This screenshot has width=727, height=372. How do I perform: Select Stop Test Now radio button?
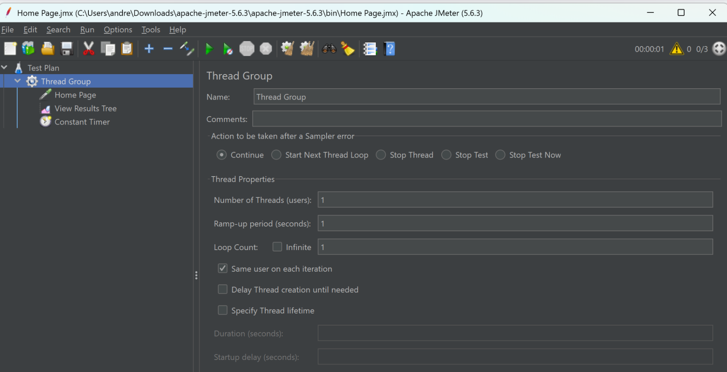click(x=500, y=155)
